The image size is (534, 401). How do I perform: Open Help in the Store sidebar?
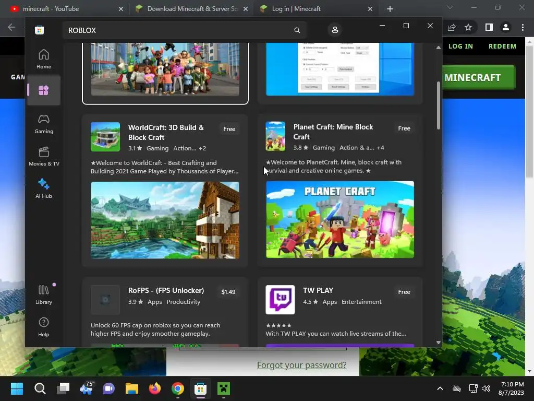[44, 327]
